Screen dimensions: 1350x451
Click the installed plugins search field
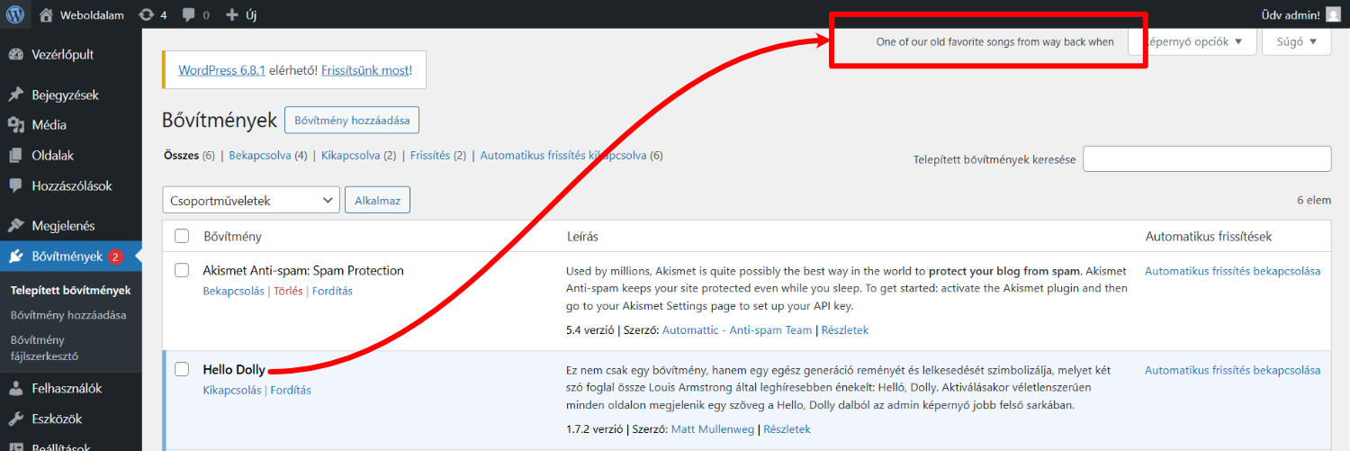1207,158
